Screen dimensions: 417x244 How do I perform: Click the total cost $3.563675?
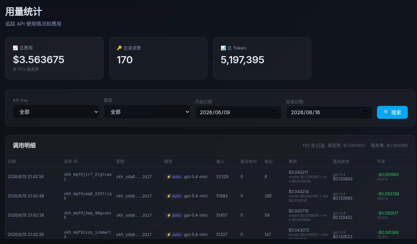click(x=39, y=60)
